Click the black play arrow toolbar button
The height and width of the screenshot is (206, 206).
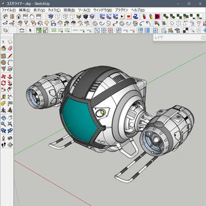click(122, 17)
